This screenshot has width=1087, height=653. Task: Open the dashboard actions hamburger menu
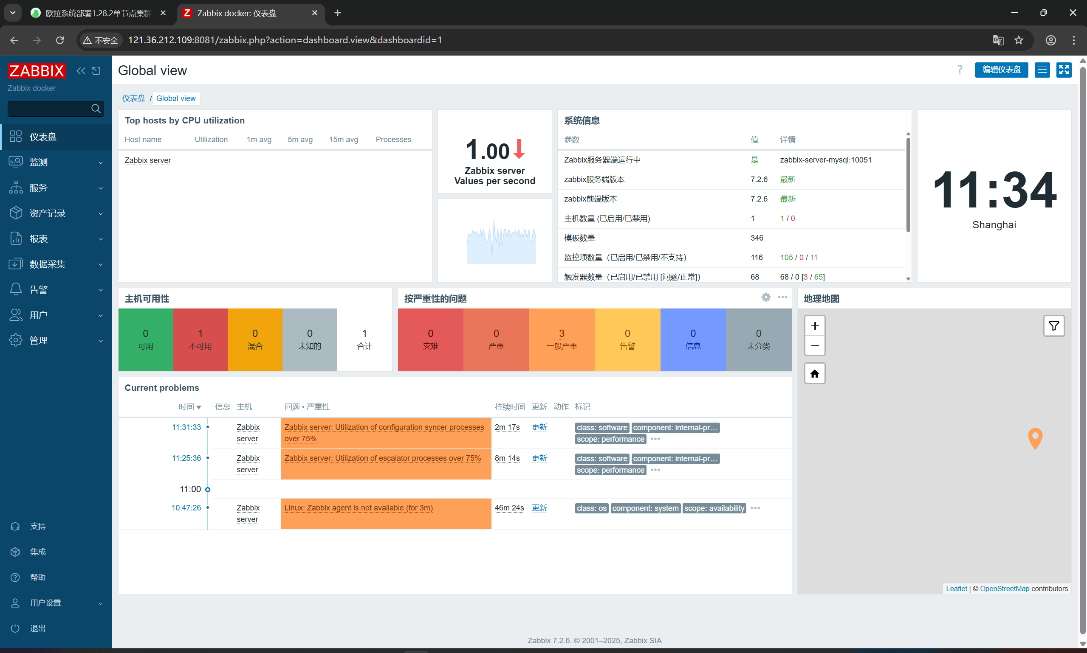tap(1042, 70)
